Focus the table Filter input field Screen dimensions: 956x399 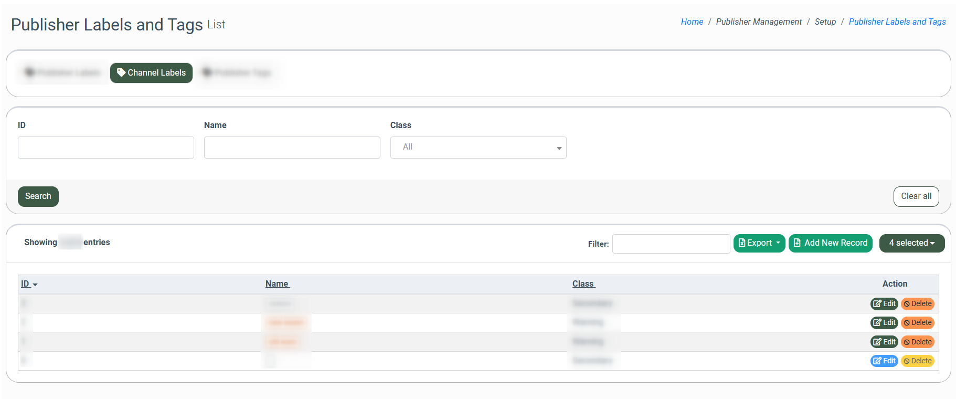coord(671,244)
